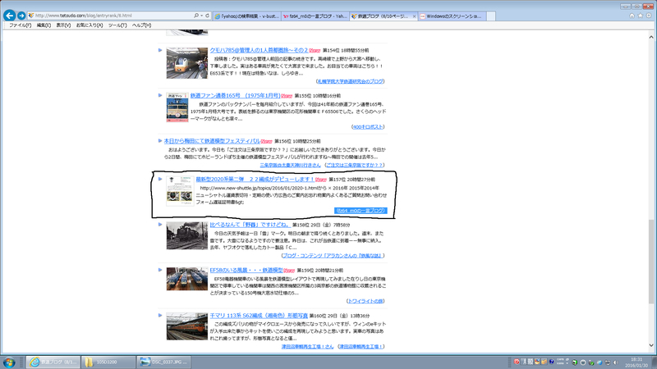Open the ツール(T) menu
The width and height of the screenshot is (657, 369).
[x=117, y=25]
